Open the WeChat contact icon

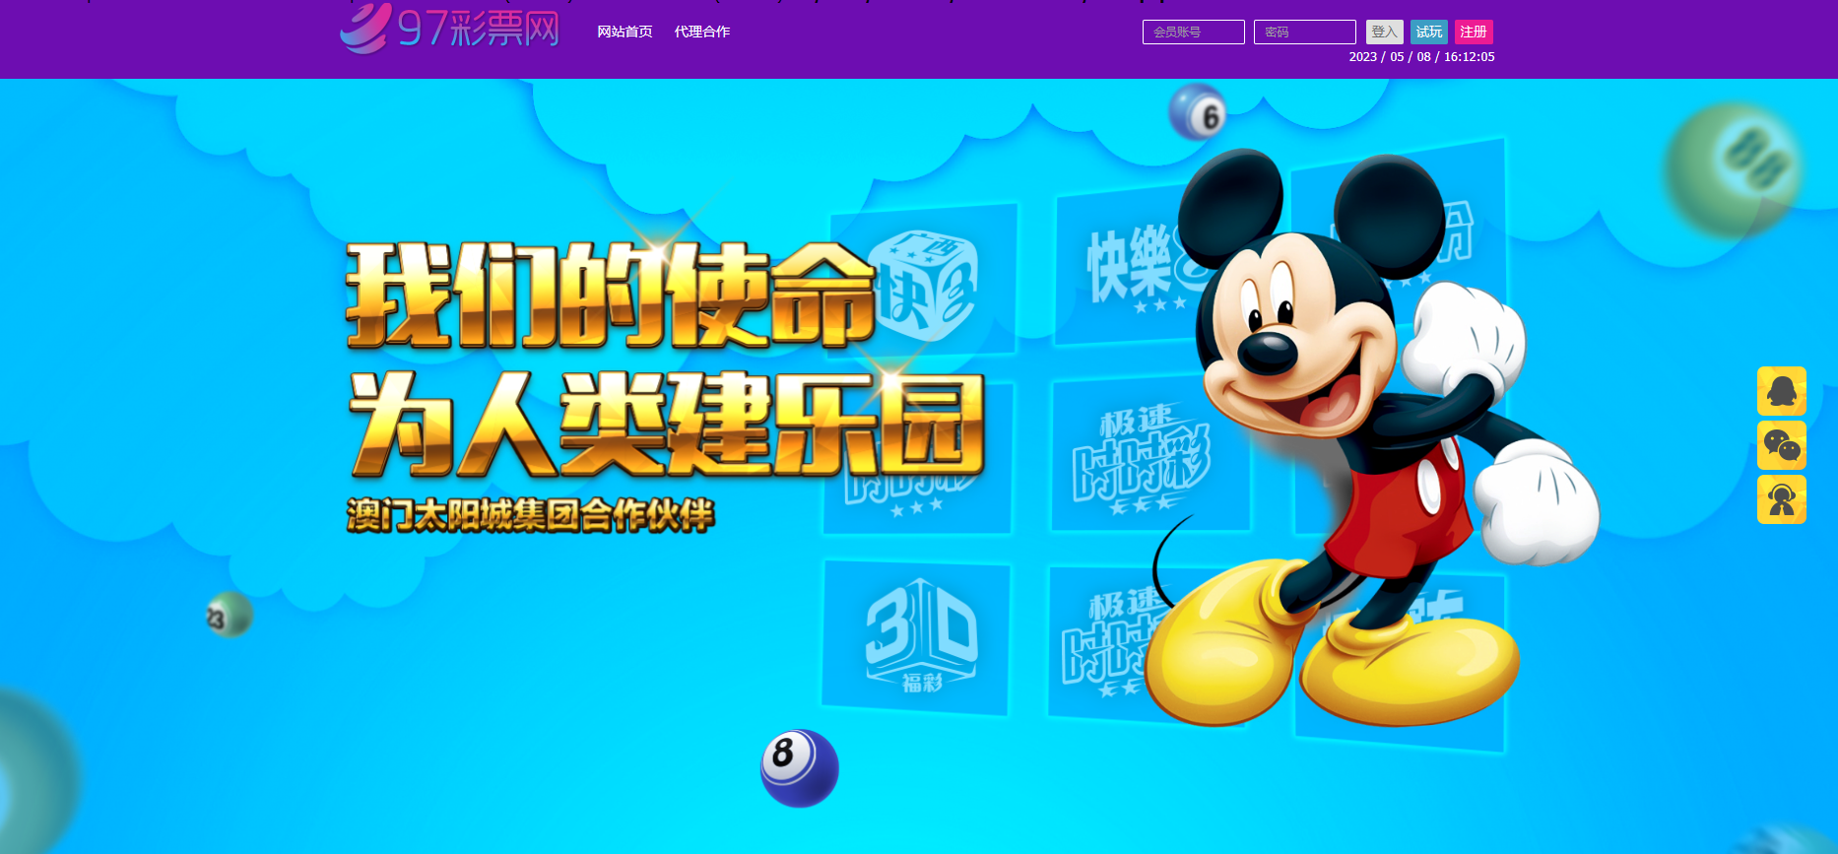pos(1781,445)
